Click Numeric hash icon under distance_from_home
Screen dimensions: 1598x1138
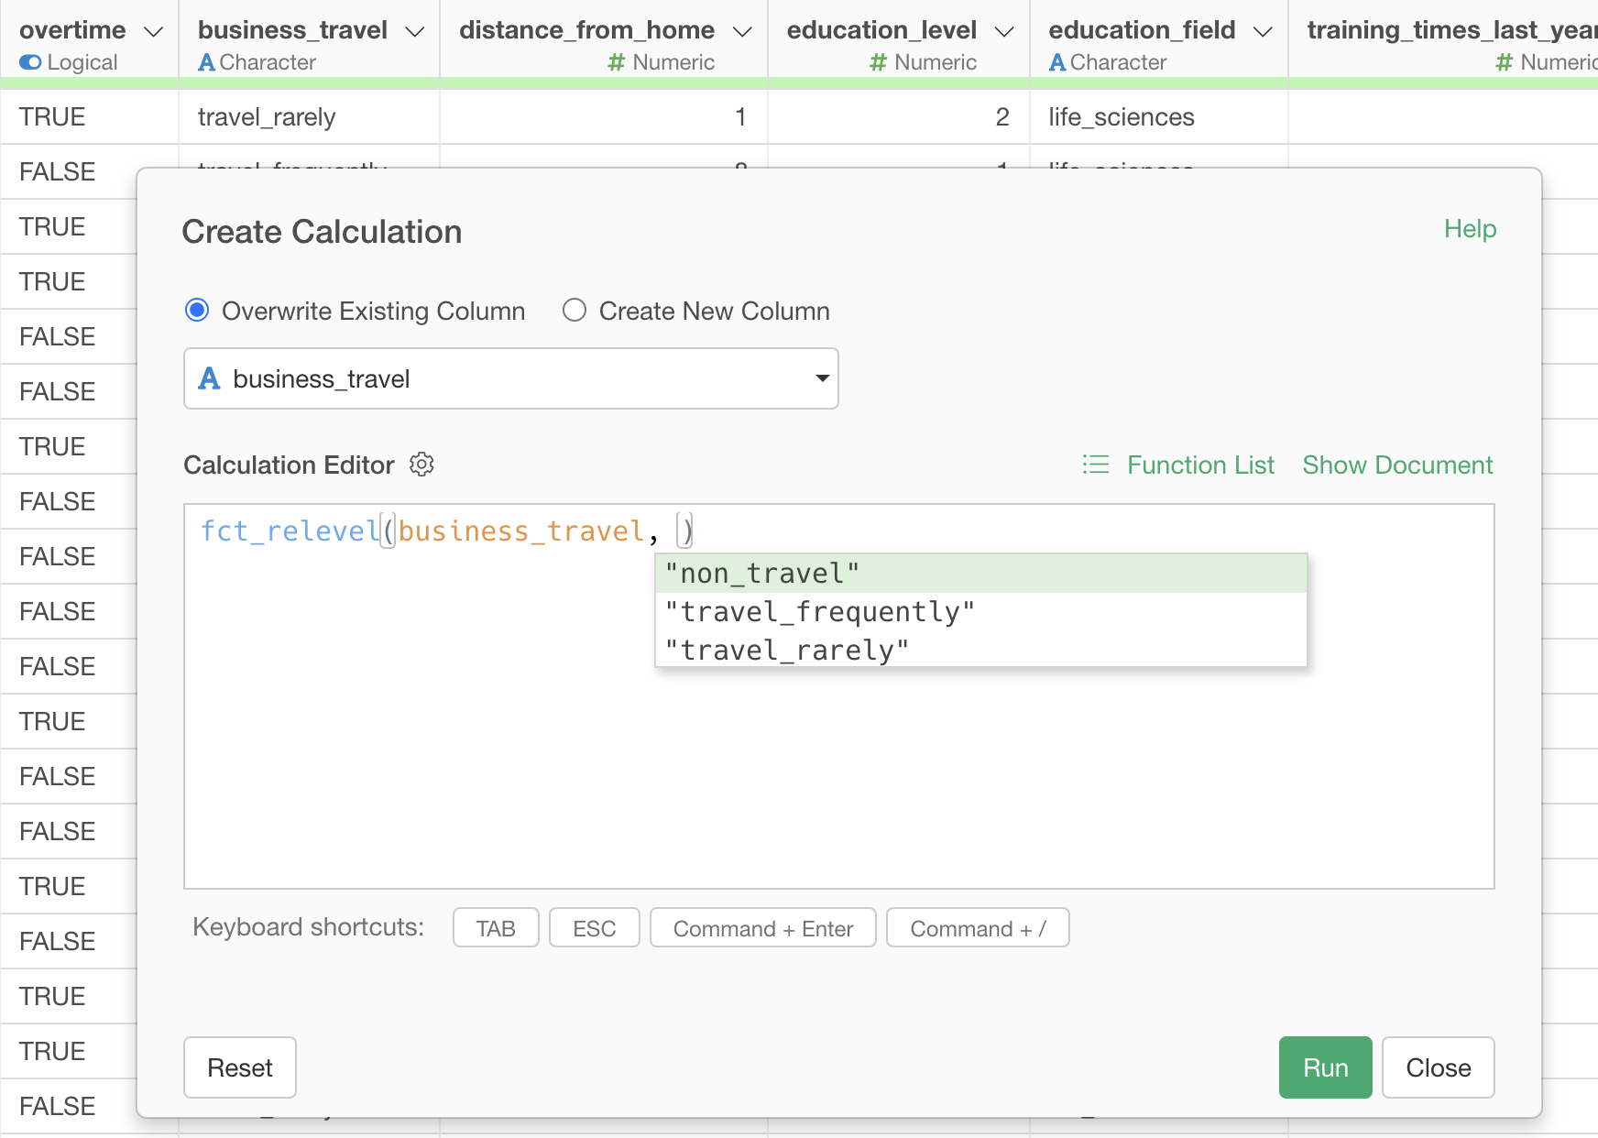(617, 62)
